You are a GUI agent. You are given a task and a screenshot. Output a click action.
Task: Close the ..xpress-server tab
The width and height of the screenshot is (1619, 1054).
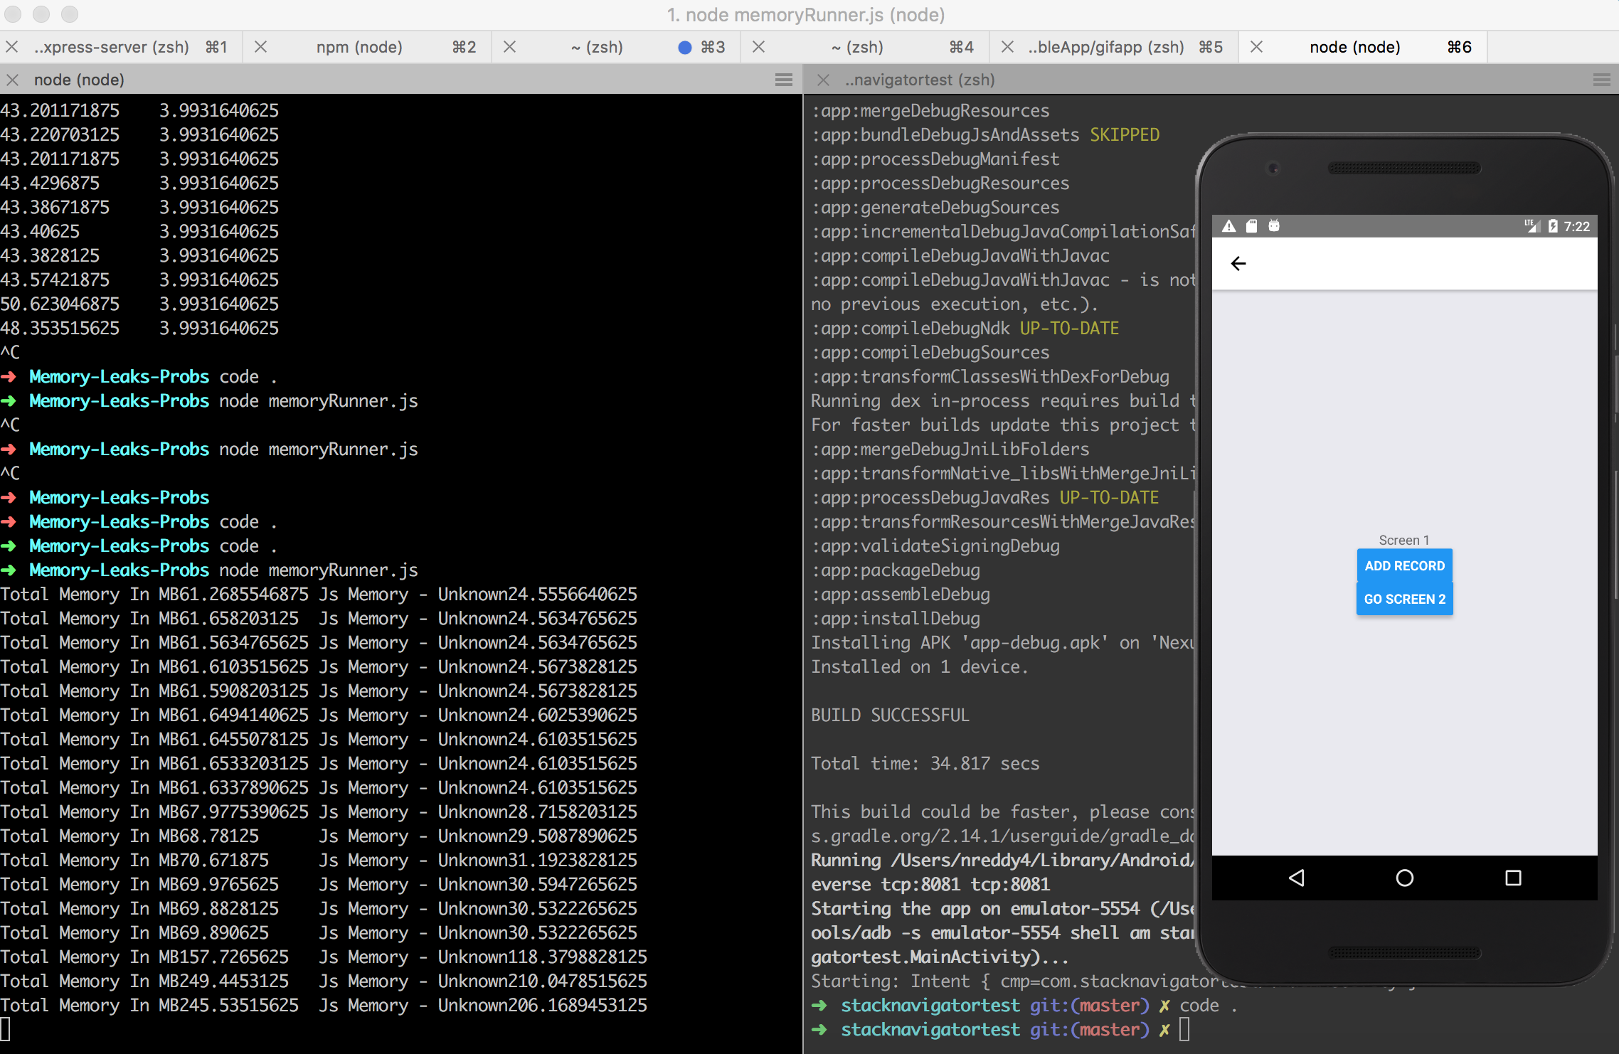(x=12, y=47)
